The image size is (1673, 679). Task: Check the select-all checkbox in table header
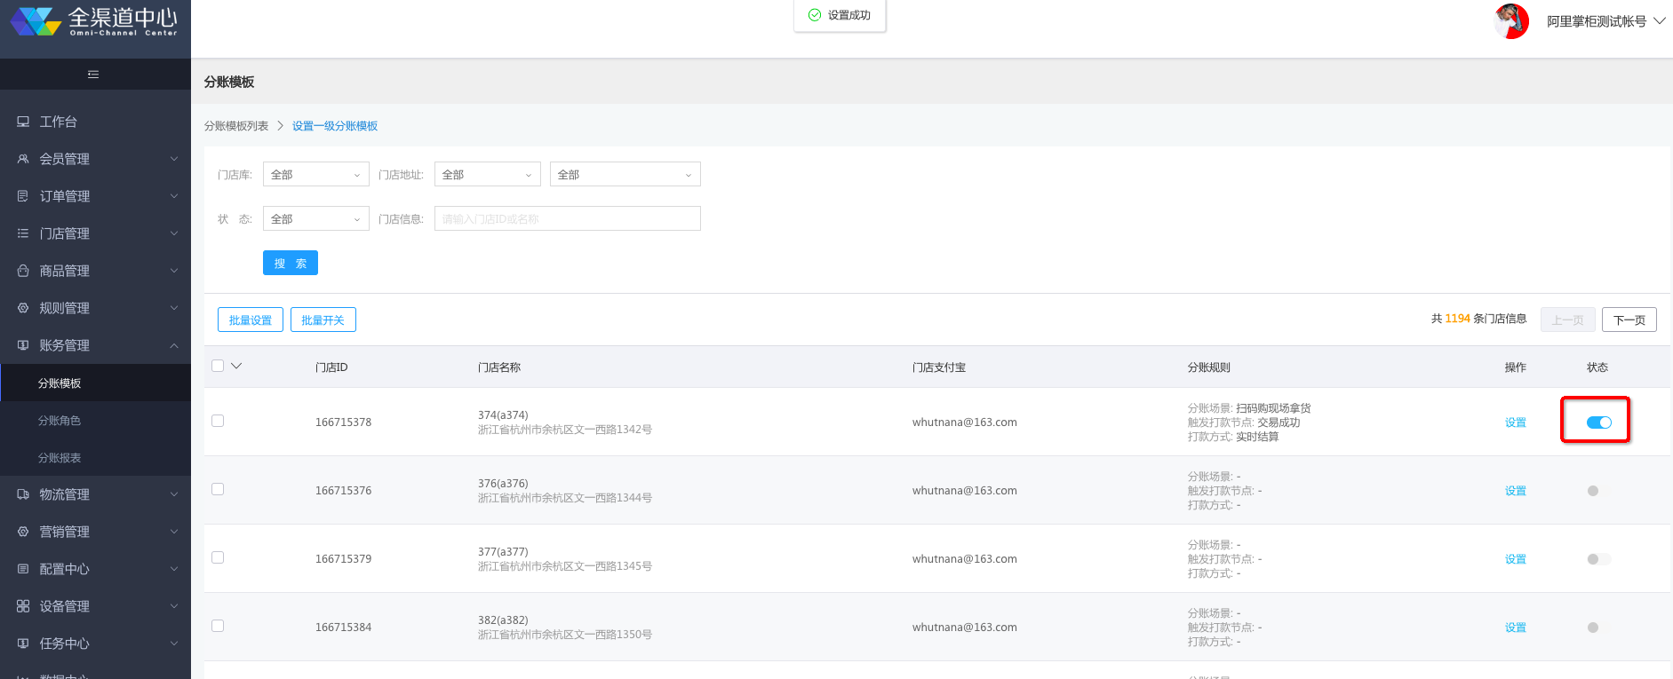[x=218, y=366]
